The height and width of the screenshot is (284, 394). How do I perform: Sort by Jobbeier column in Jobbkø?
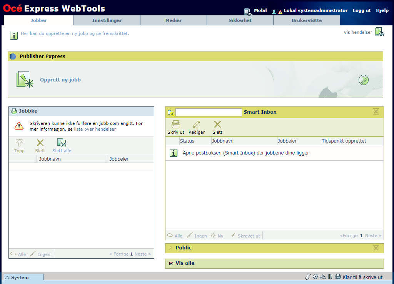130,159
